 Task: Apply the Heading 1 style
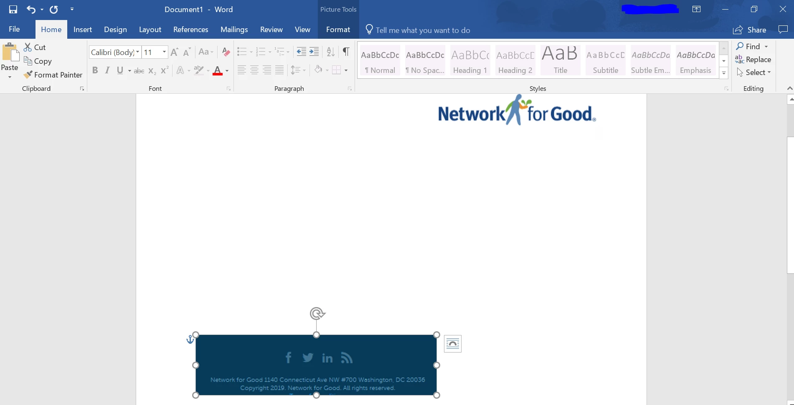pyautogui.click(x=470, y=60)
